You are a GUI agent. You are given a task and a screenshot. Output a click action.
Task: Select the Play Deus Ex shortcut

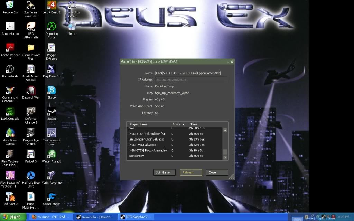[x=52, y=71]
